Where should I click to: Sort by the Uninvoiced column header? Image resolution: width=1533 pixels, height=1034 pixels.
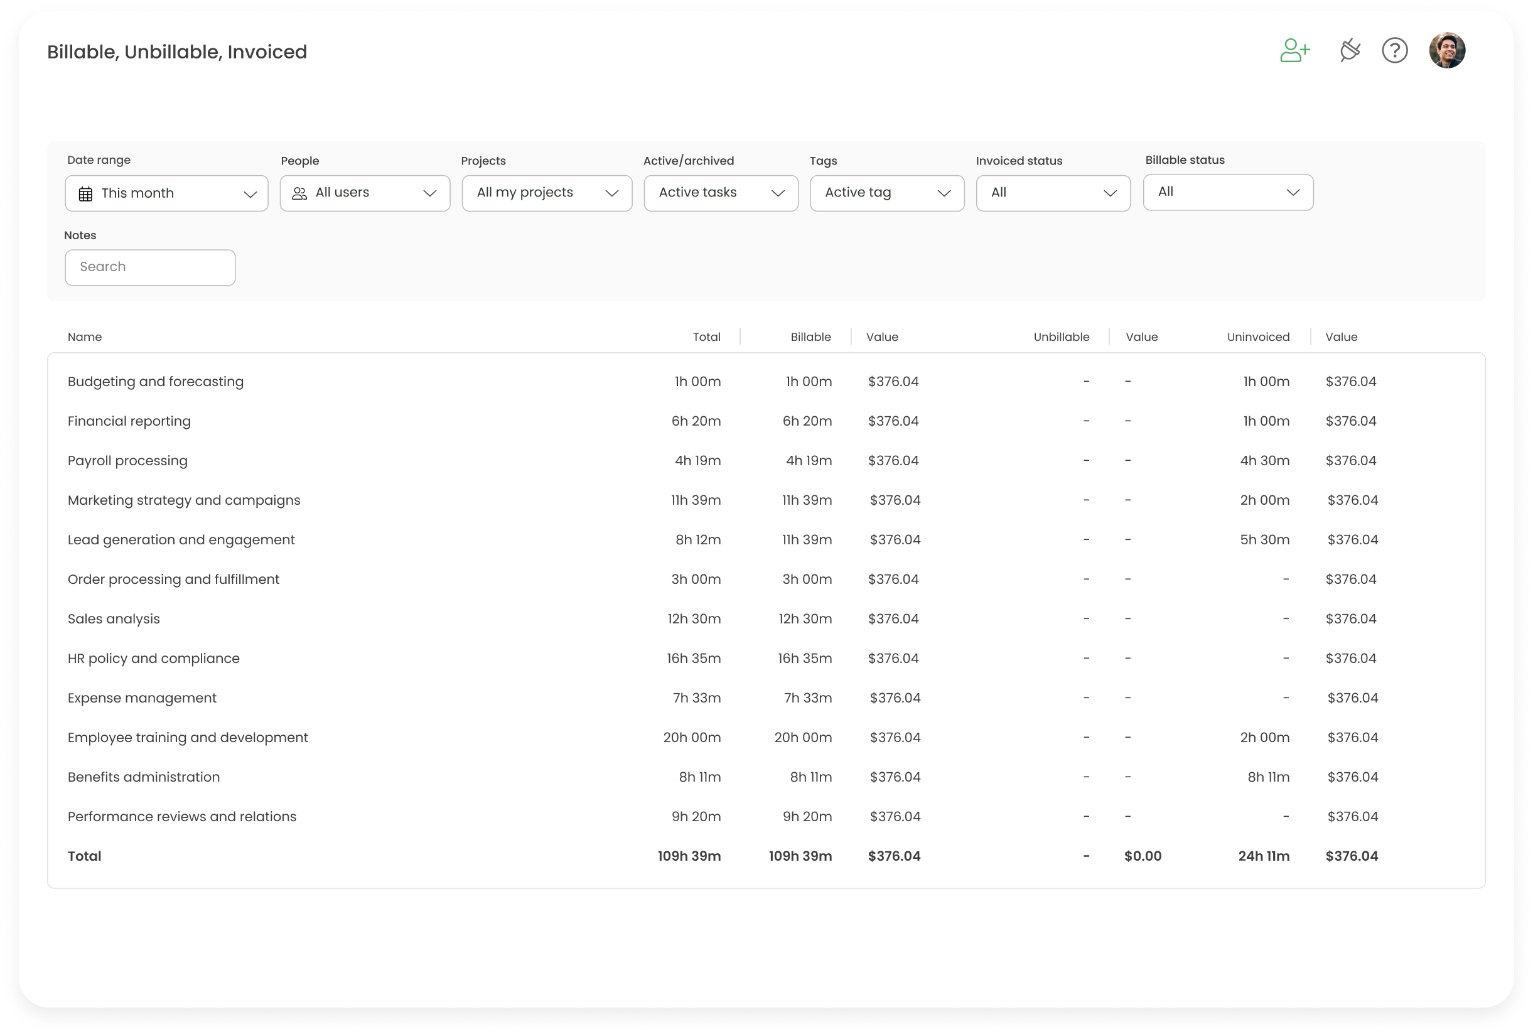point(1257,337)
